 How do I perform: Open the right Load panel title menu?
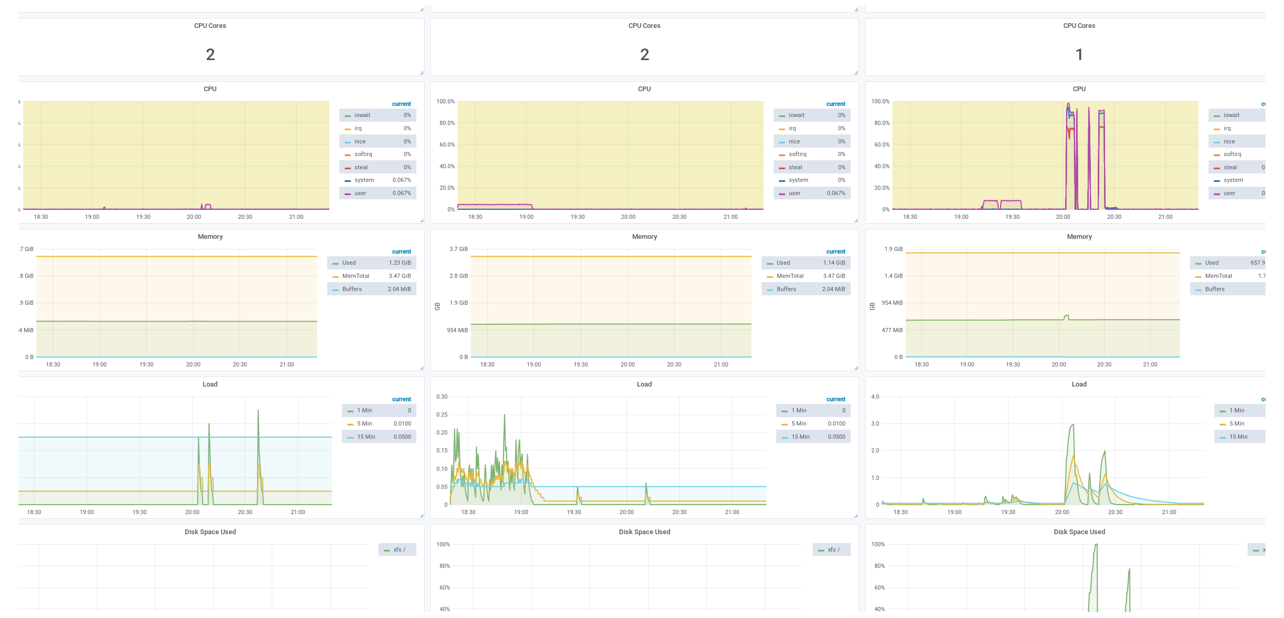pyautogui.click(x=1079, y=384)
